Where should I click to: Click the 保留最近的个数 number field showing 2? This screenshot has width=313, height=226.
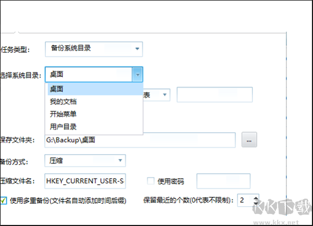pos(244,199)
